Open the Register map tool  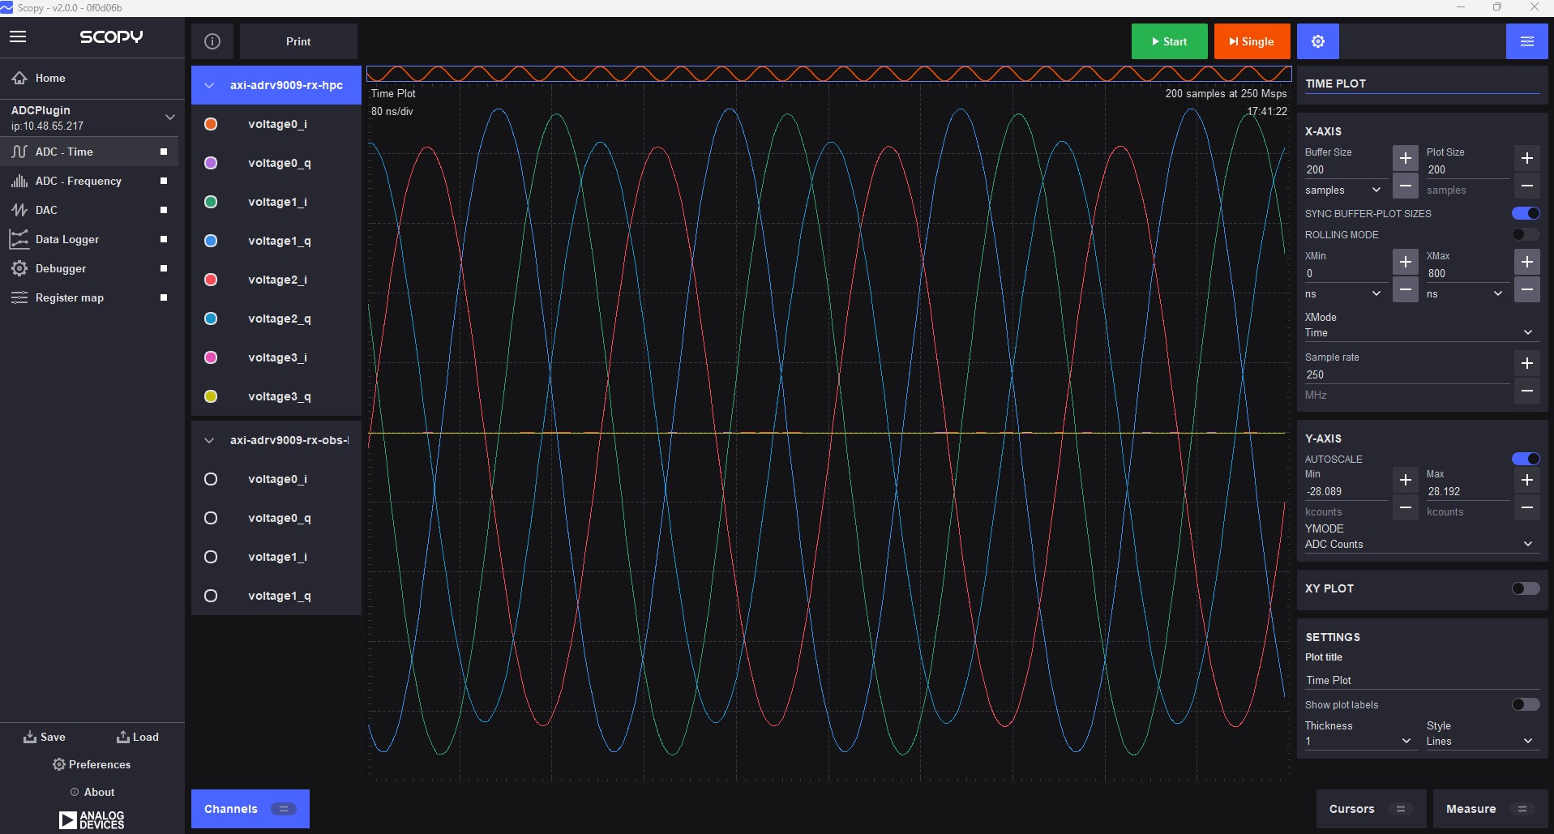pyautogui.click(x=68, y=297)
